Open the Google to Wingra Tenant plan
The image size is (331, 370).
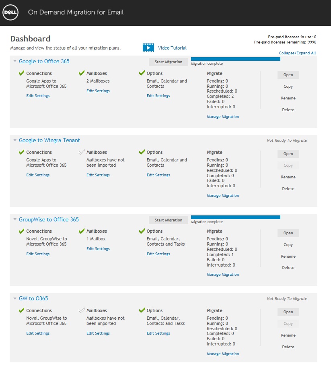288,154
